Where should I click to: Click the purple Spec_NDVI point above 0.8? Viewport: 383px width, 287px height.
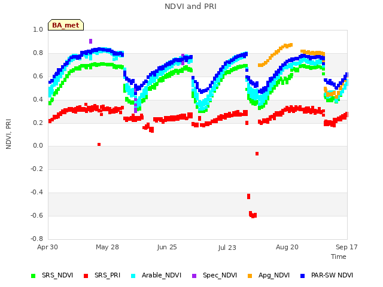coord(90,41)
